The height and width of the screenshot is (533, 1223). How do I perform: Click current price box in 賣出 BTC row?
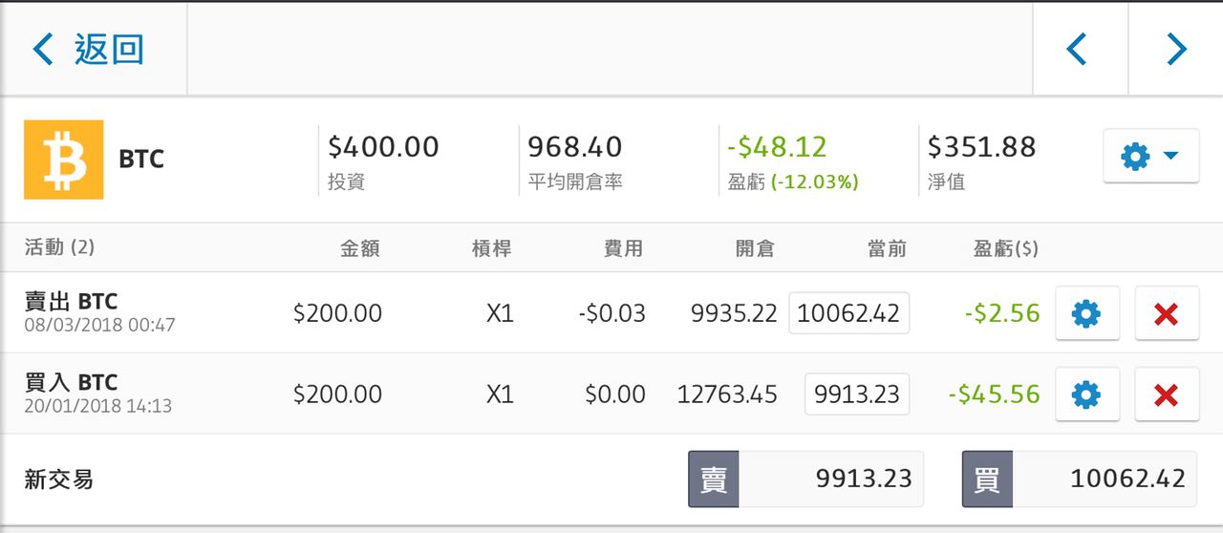coord(848,313)
